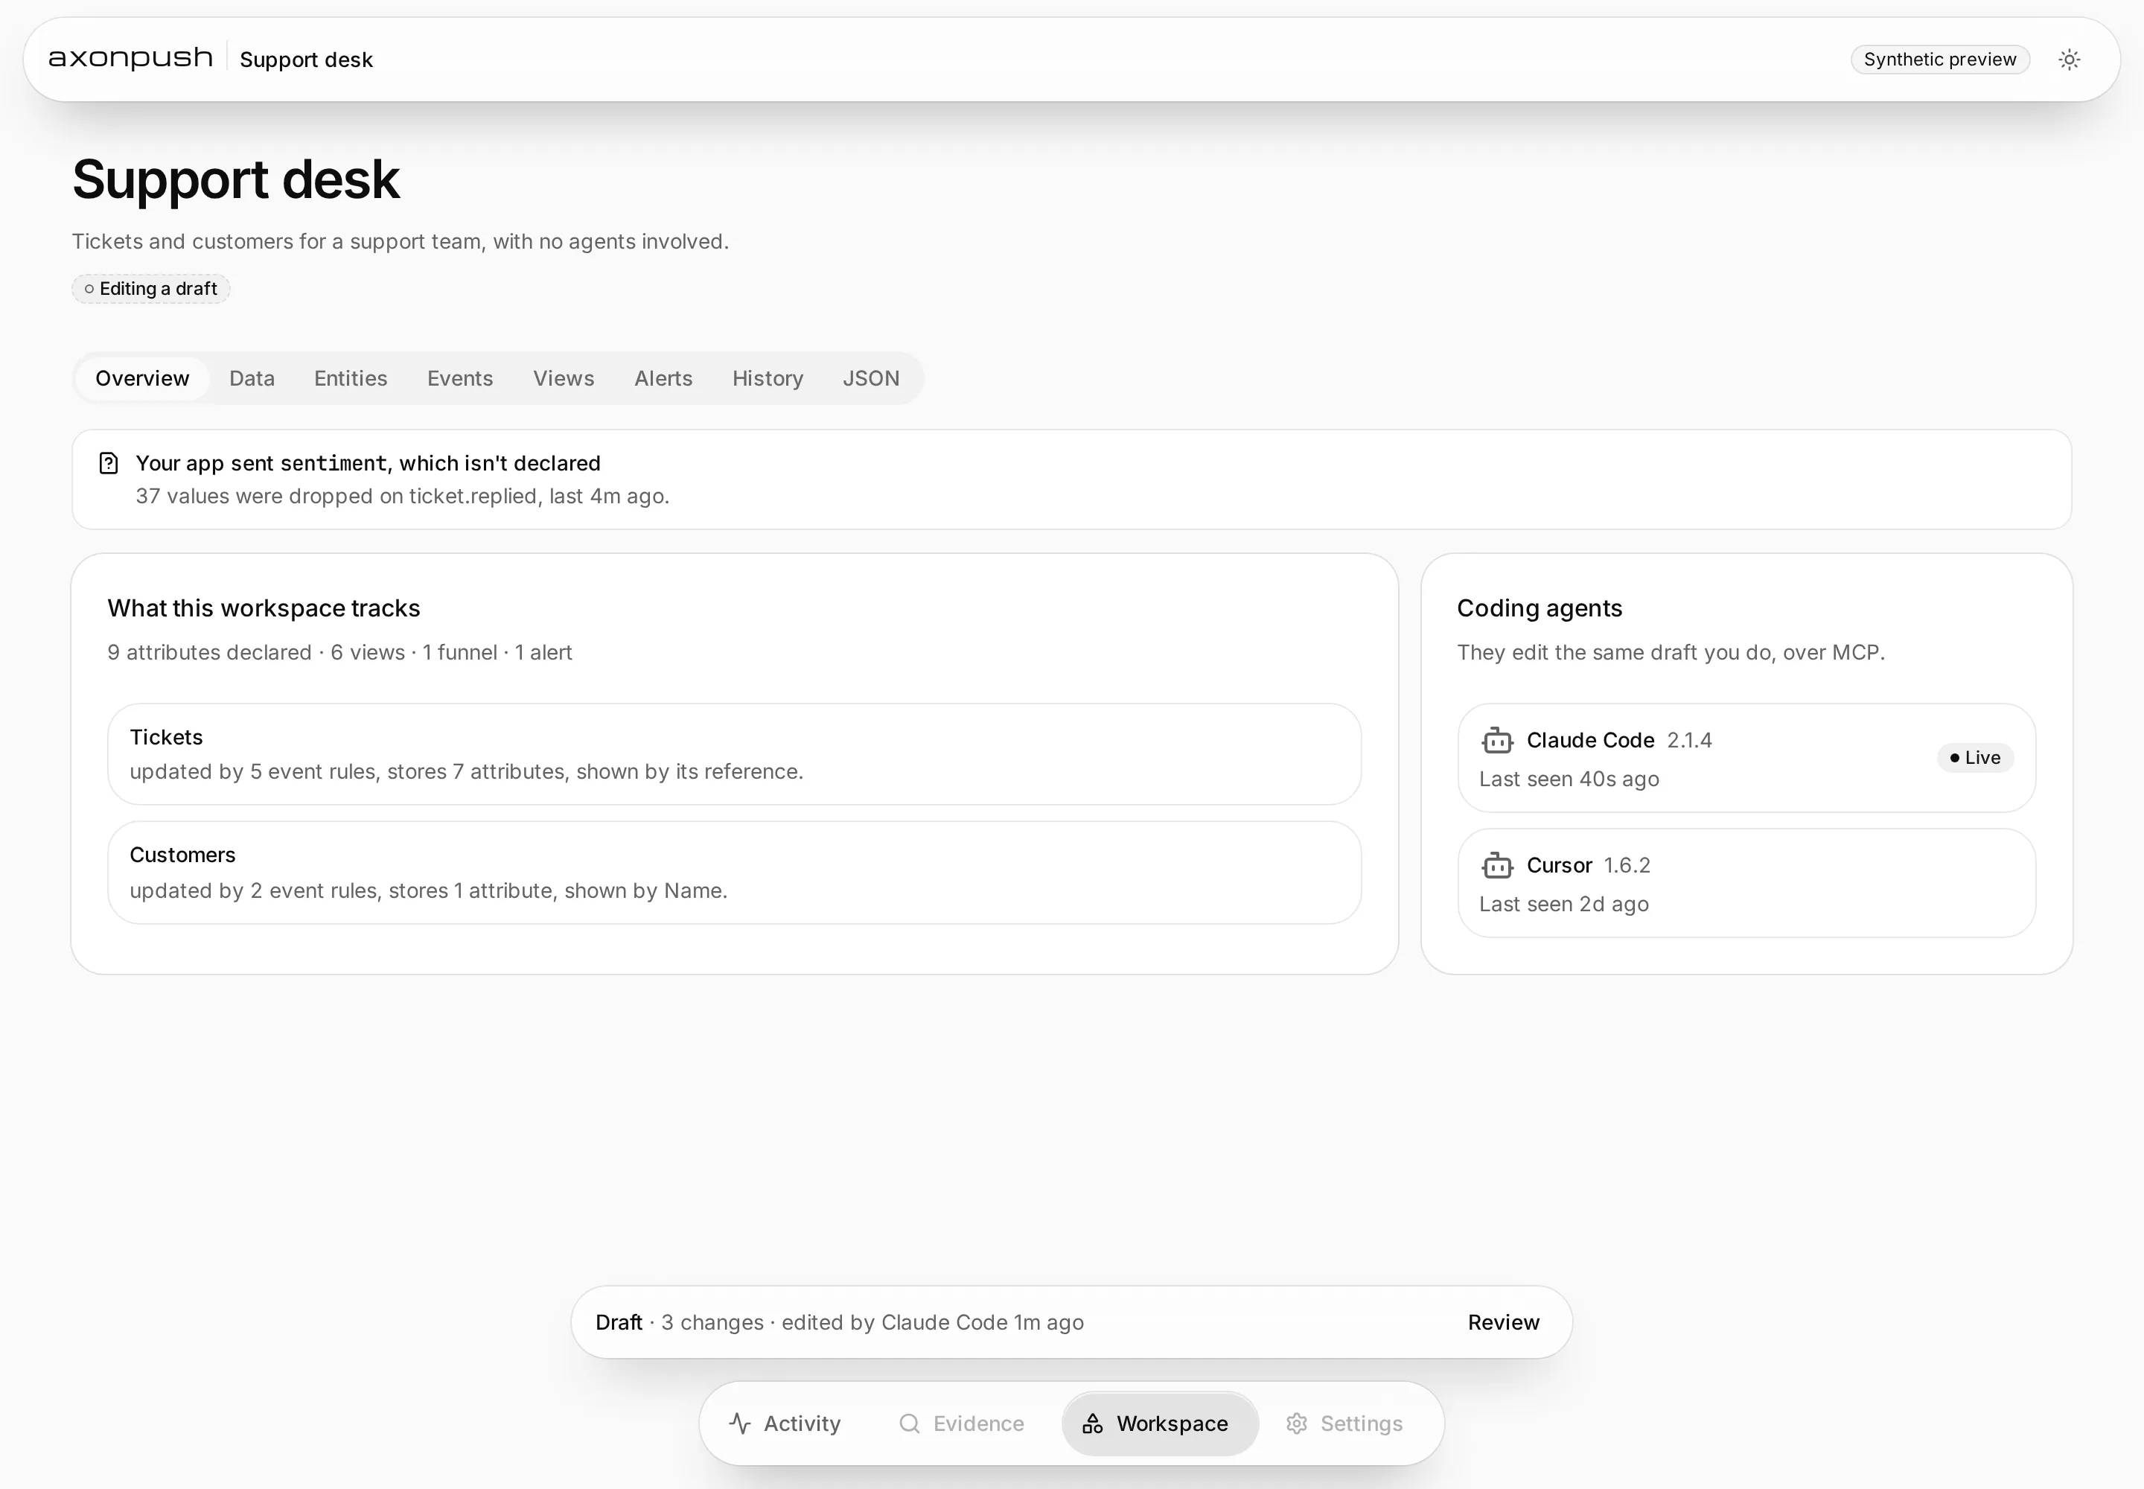Open the Claude Code agent card
This screenshot has width=2144, height=1489.
[x=1746, y=758]
